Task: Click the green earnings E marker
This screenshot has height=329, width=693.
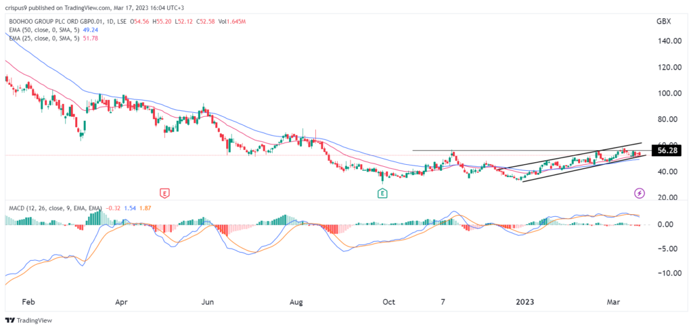Action: pyautogui.click(x=382, y=193)
